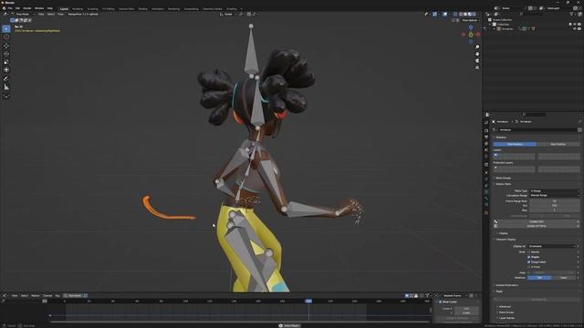
Task: Click the Update Path button
Action: [537, 221]
